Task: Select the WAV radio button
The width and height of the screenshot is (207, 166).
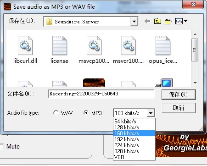Action: pos(56,113)
